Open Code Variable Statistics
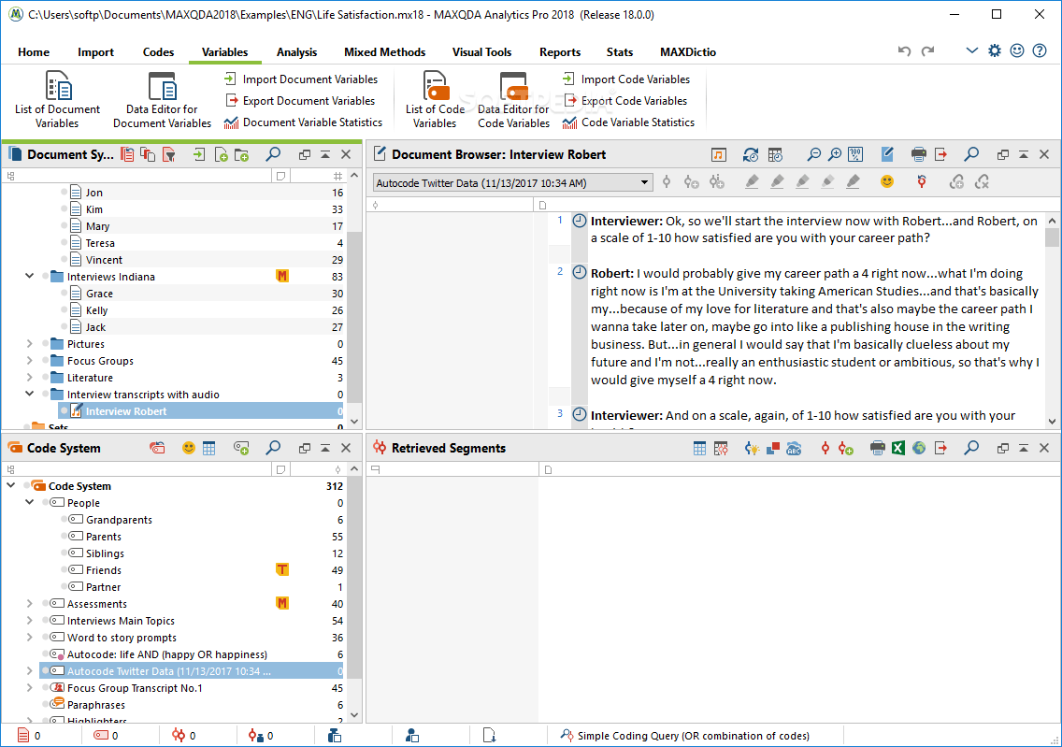The width and height of the screenshot is (1062, 747). pyautogui.click(x=629, y=122)
